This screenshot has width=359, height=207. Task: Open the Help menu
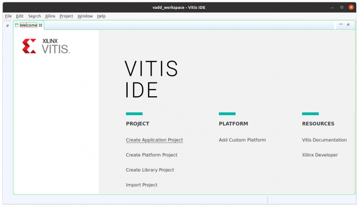point(101,16)
